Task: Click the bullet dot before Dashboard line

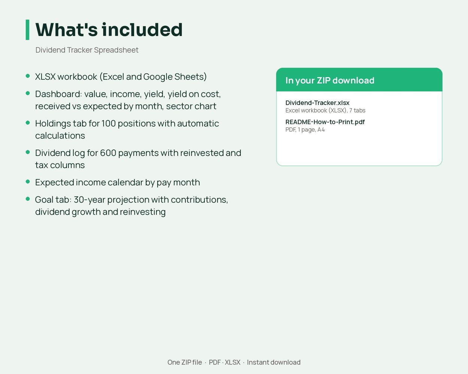Action: 28,93
